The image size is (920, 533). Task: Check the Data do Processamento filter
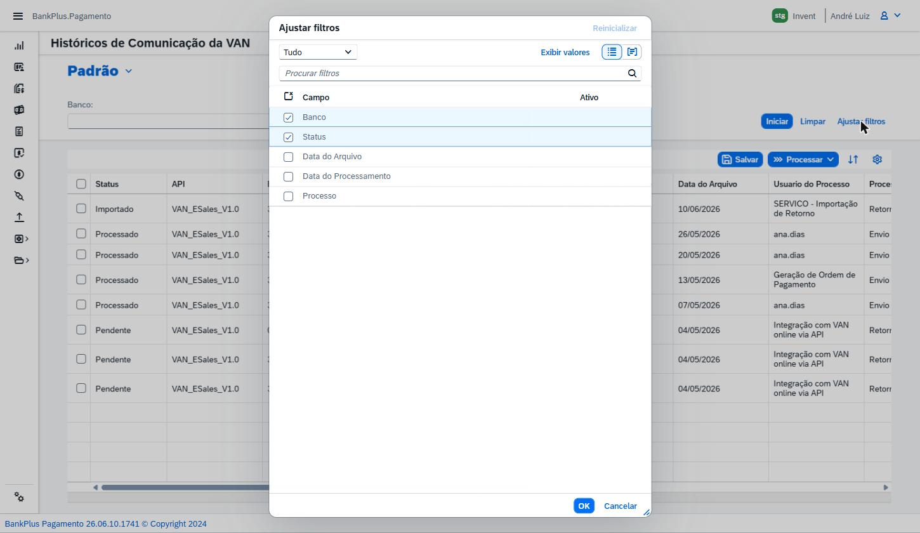(288, 176)
